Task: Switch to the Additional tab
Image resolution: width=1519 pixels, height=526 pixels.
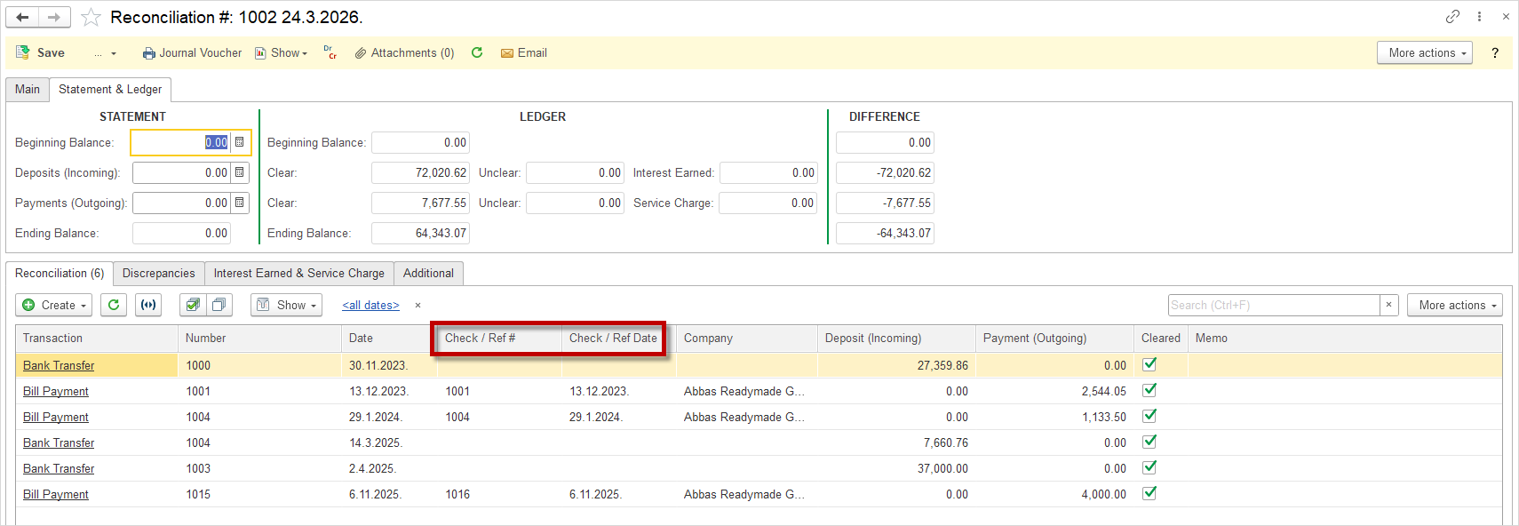Action: click(x=428, y=273)
